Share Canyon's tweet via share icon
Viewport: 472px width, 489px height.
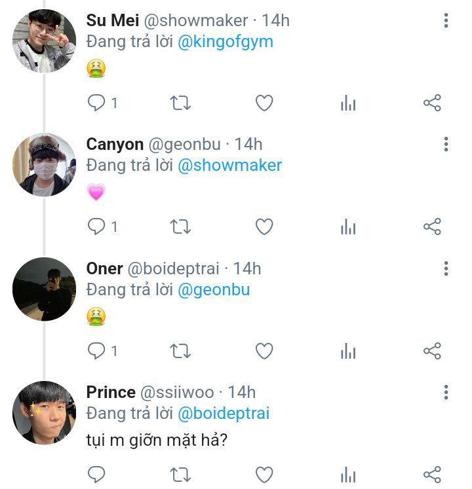[x=432, y=227]
